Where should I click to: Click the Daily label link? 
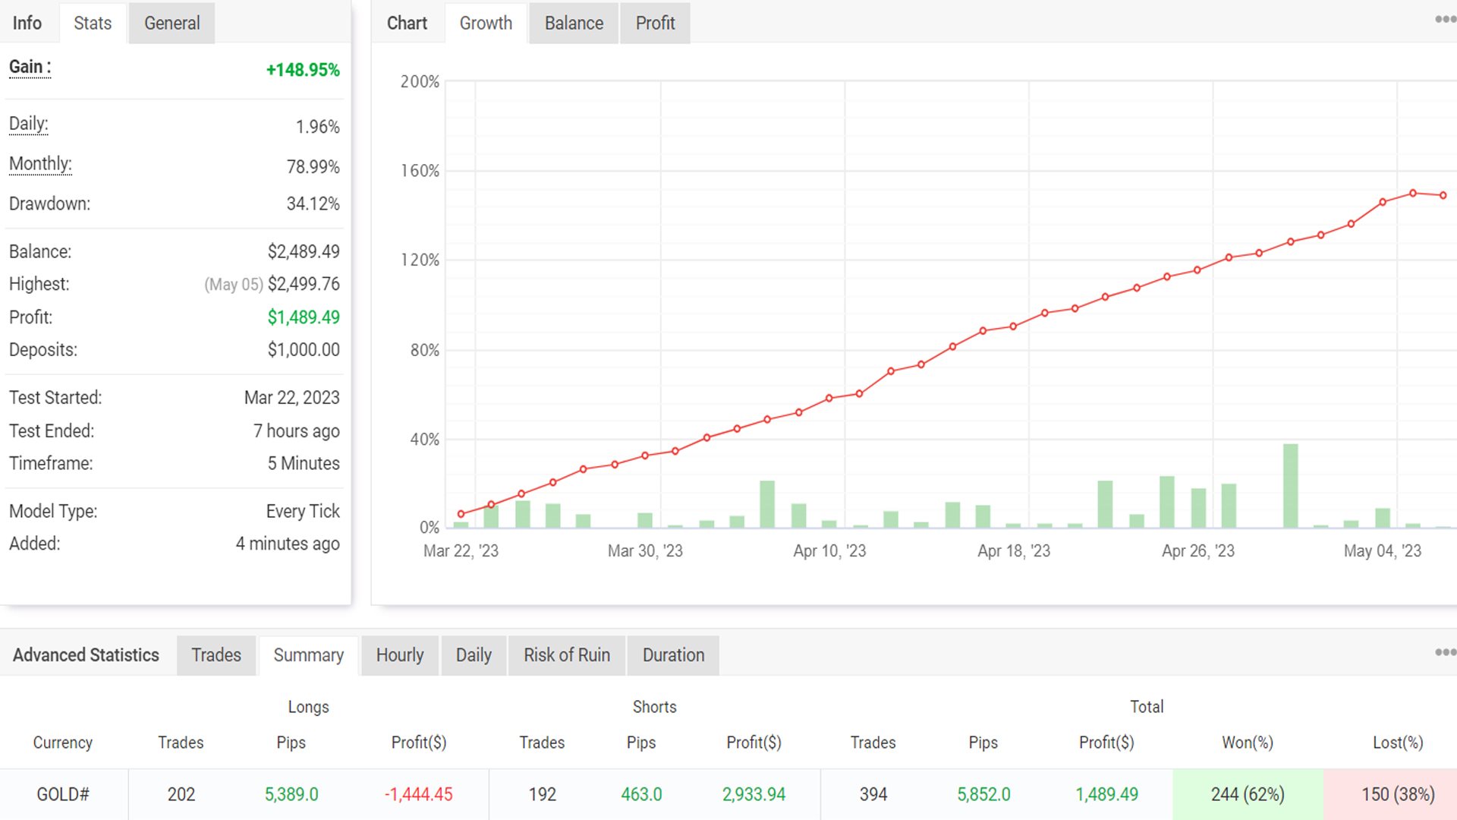(x=28, y=124)
